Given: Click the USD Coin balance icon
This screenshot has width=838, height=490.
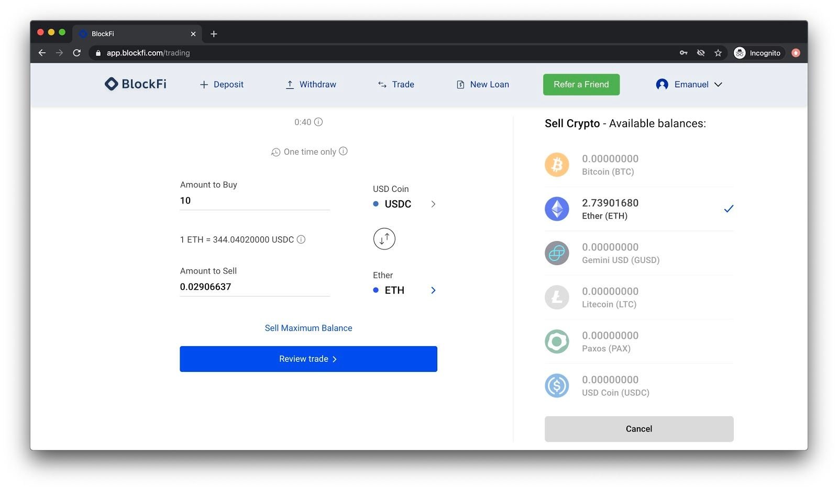Looking at the screenshot, I should click(x=557, y=386).
